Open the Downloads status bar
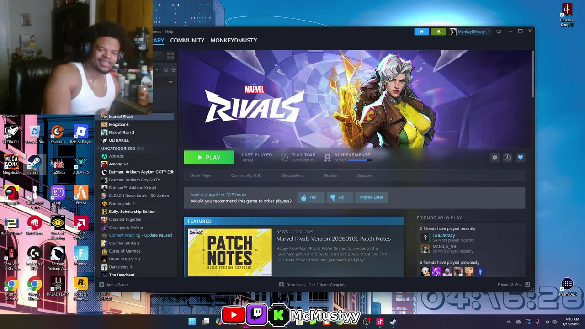Image resolution: width=585 pixels, height=329 pixels. coord(313,285)
